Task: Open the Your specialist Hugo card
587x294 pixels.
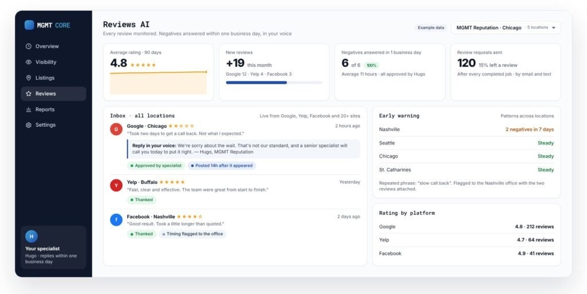Action: pos(53,247)
